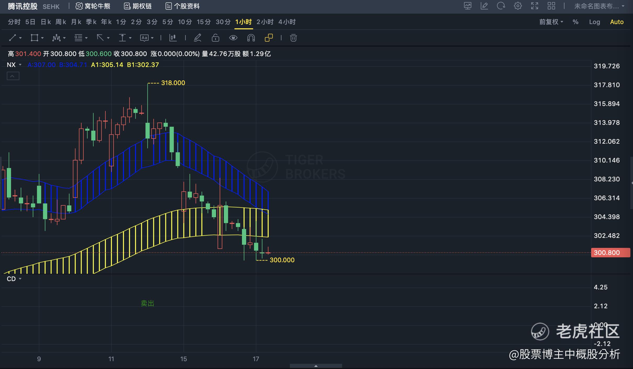Click the bottom panel expand handle
633x369 pixels.
[316, 366]
